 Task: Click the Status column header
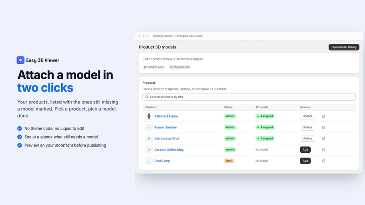228,107
